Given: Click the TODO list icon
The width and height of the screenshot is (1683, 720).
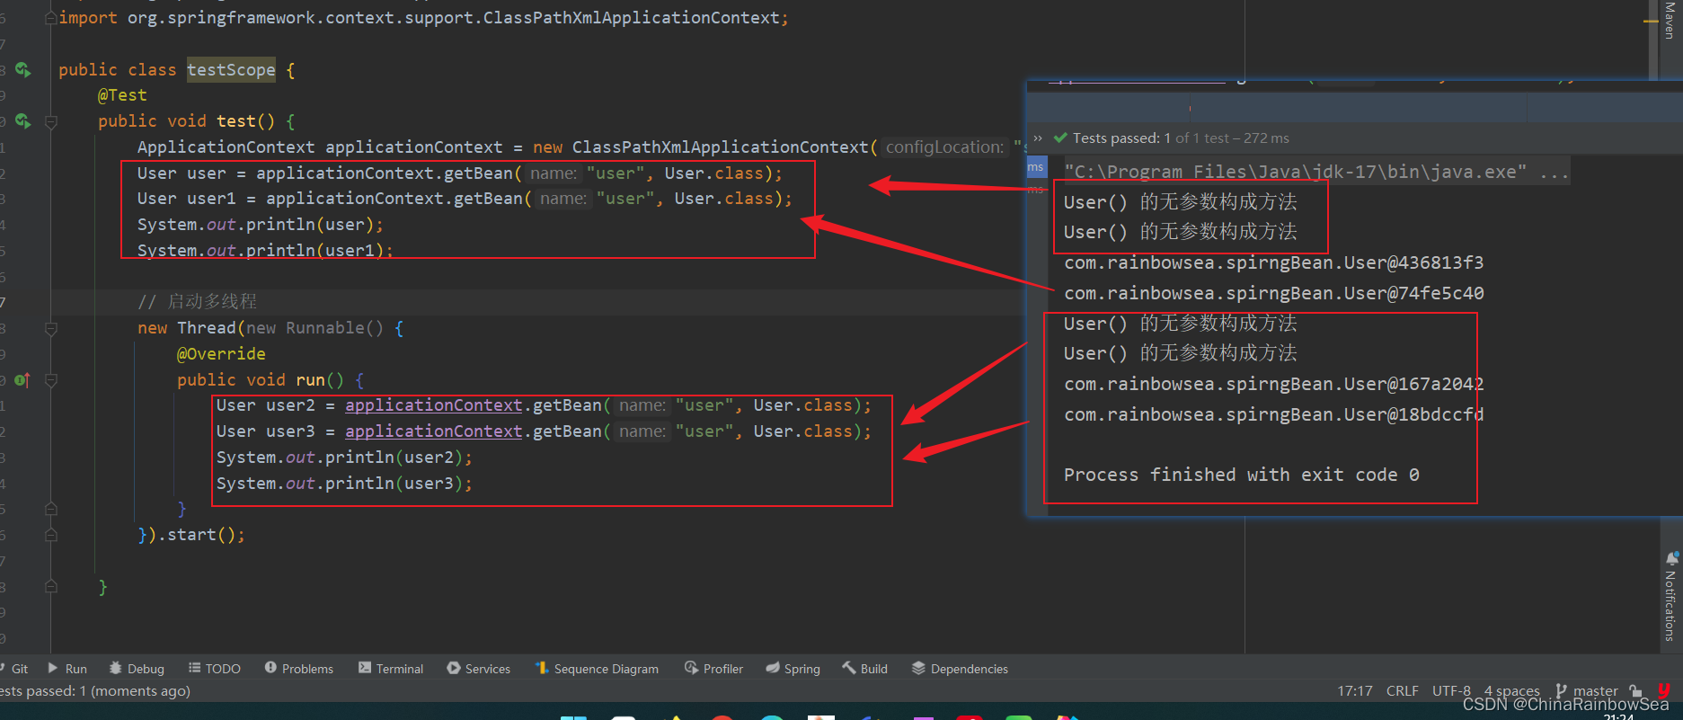Looking at the screenshot, I should (x=194, y=668).
